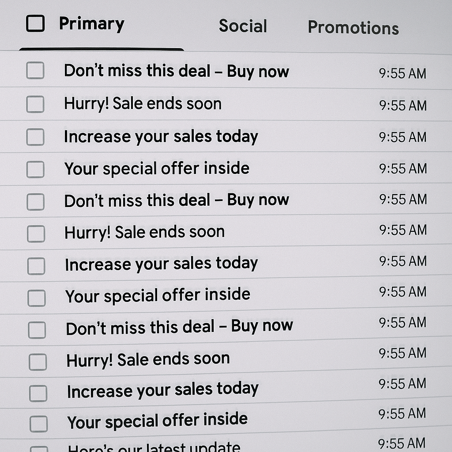452x452 pixels.
Task: Select the second "Don't miss this deal" checkbox
Action: click(x=36, y=202)
